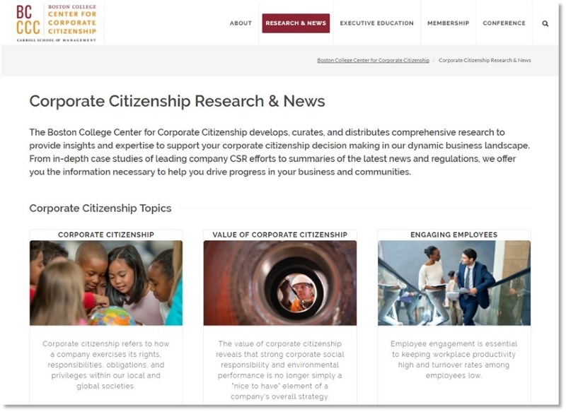
Task: Click the search magnifier icon
Action: [x=545, y=23]
